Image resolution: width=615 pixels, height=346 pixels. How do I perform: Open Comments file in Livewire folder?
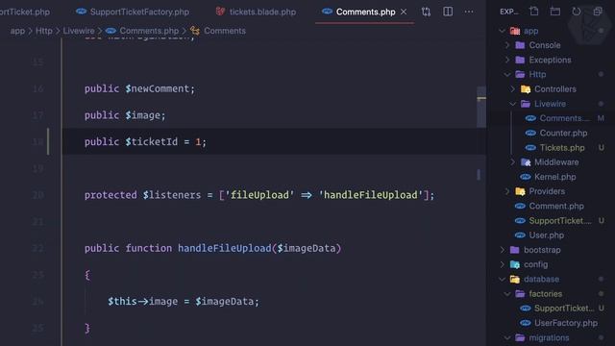click(x=564, y=118)
